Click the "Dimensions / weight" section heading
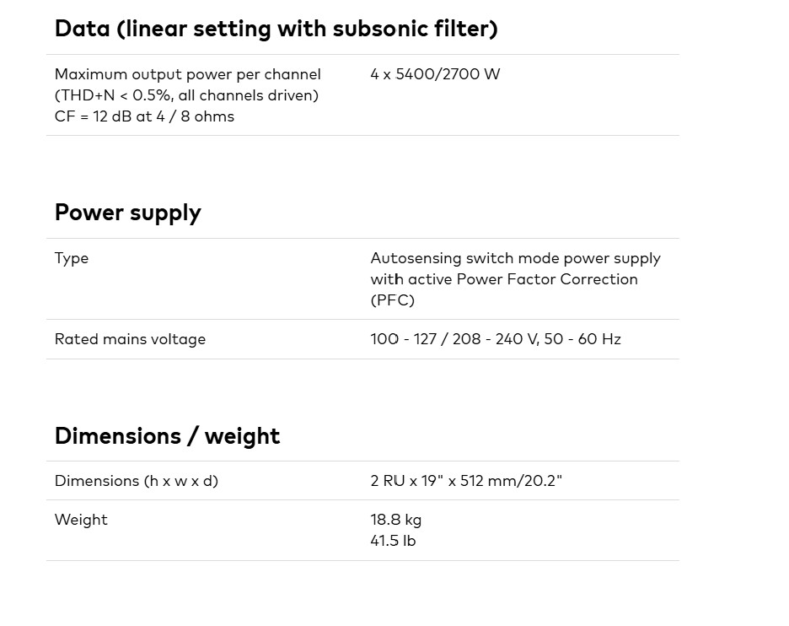The height and width of the screenshot is (626, 789). point(167,436)
